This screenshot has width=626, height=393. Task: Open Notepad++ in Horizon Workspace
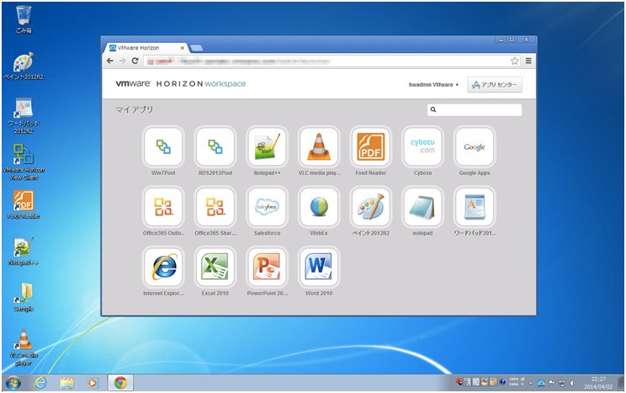[267, 147]
